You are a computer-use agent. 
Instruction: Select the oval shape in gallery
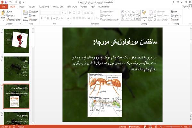tap(134, 12)
